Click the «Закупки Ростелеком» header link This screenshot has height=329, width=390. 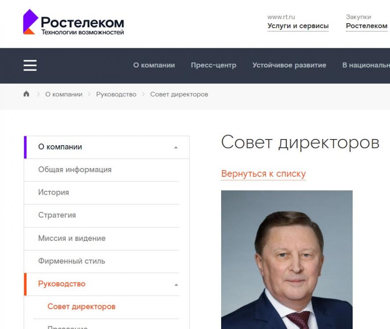tap(367, 22)
